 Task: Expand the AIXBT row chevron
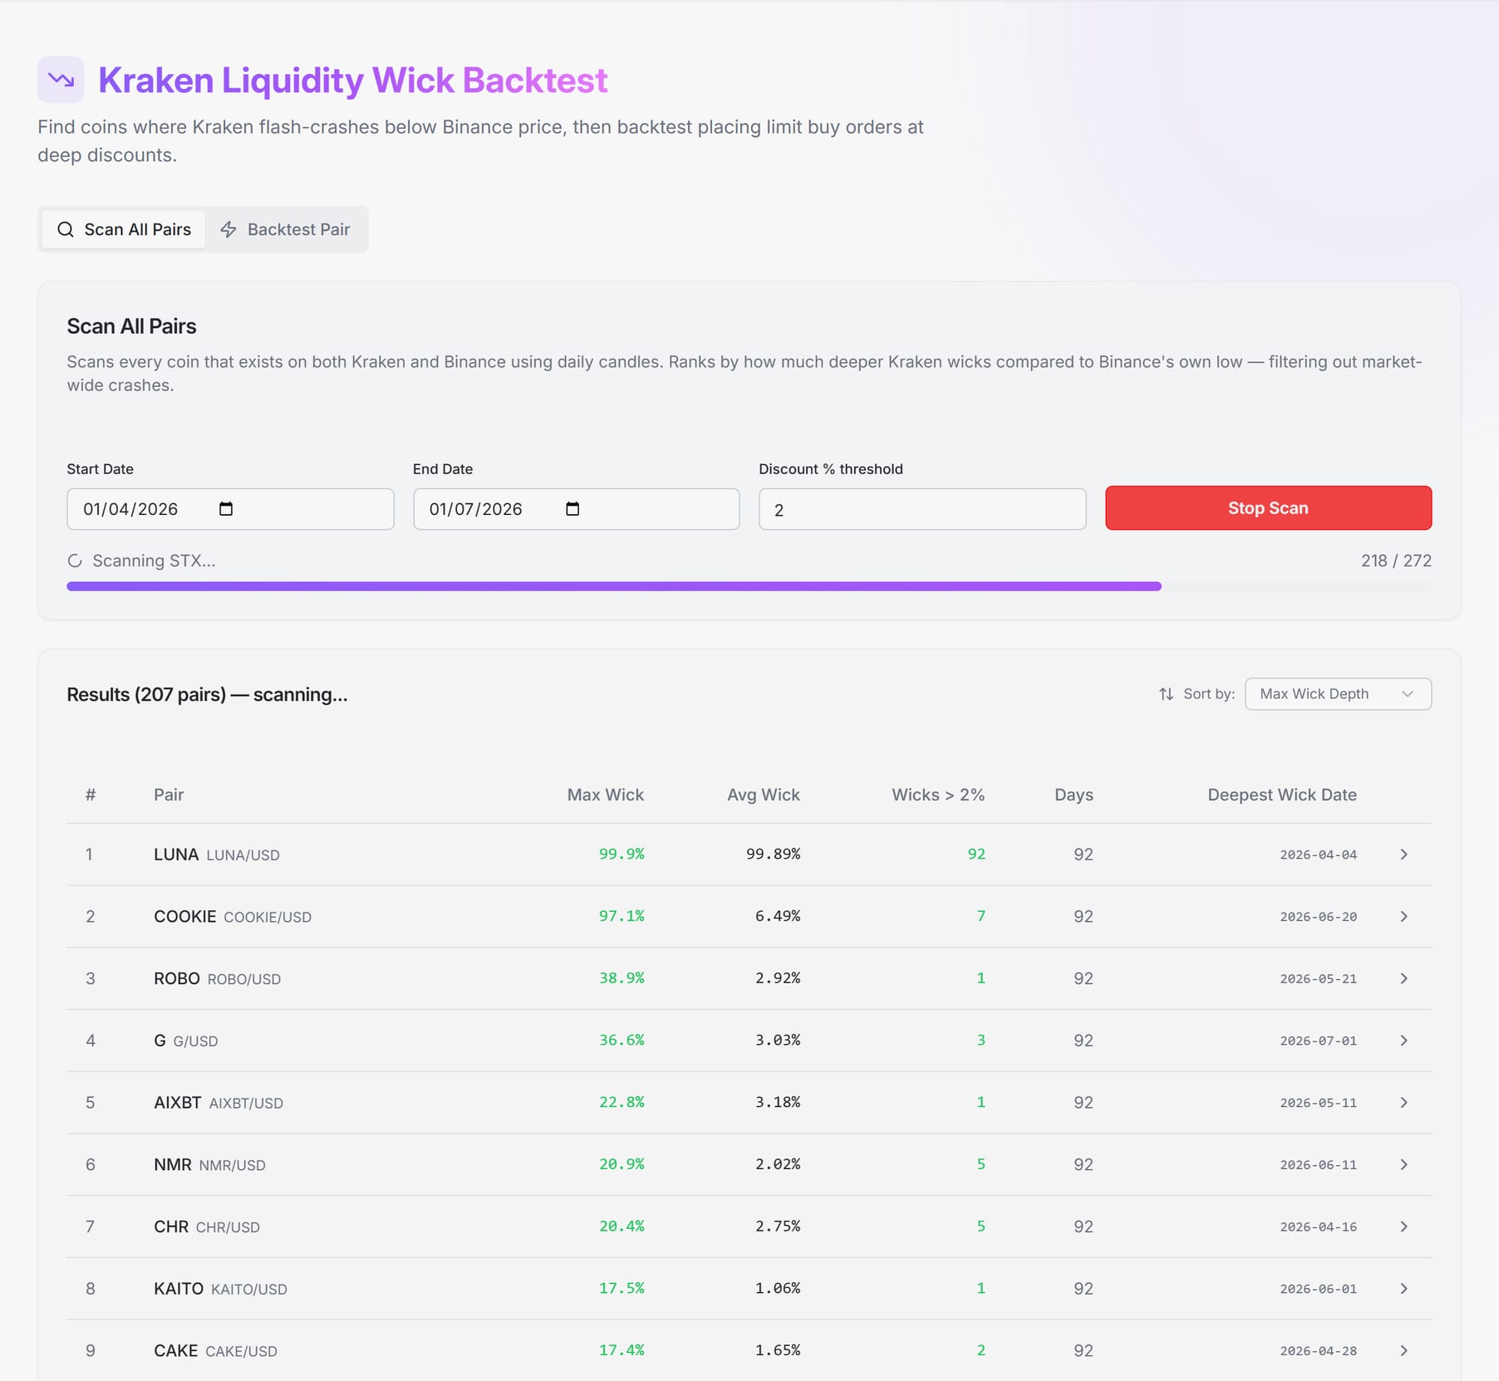click(1403, 1103)
